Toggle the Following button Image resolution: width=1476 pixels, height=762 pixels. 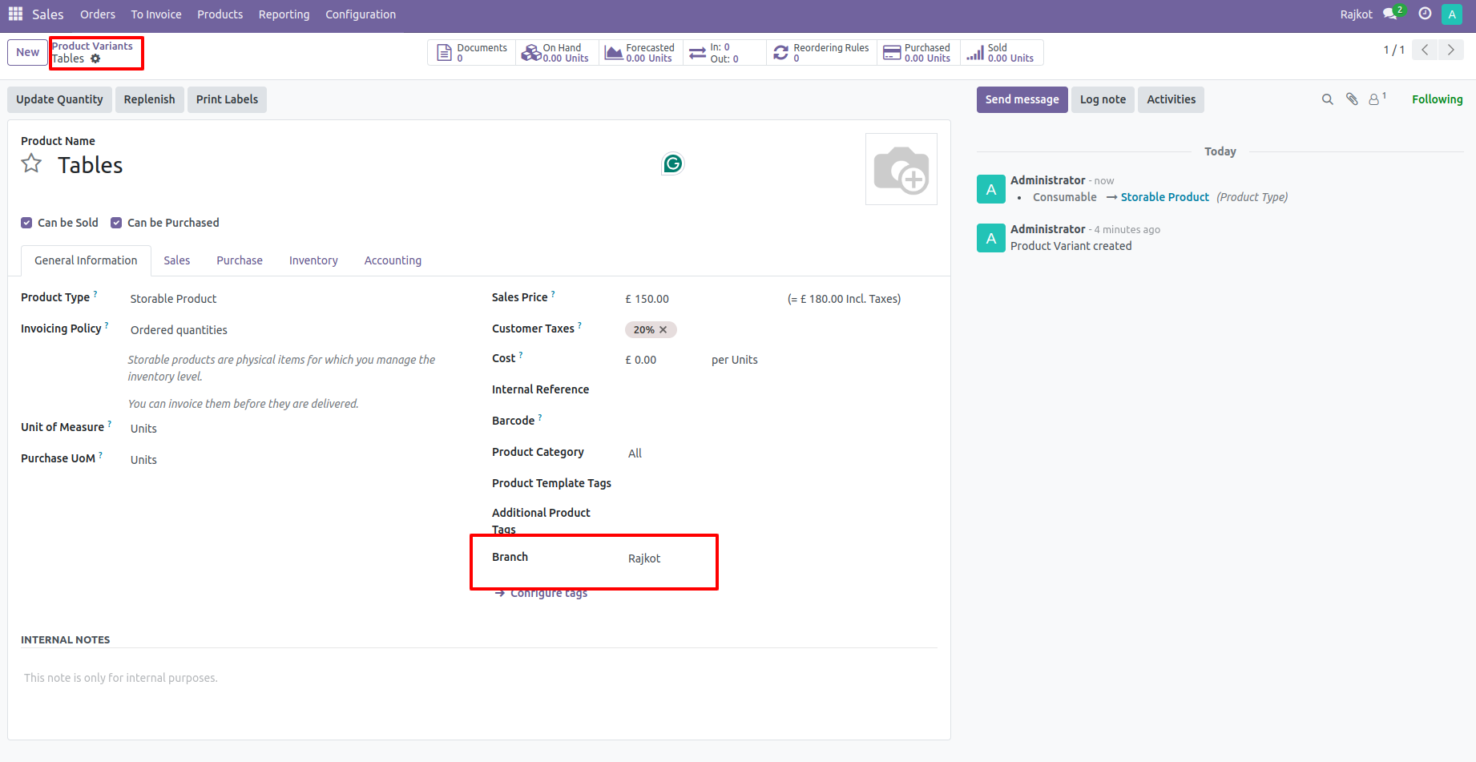pos(1437,99)
